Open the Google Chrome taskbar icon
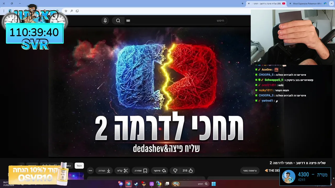The height and width of the screenshot is (188, 335). pos(159,184)
